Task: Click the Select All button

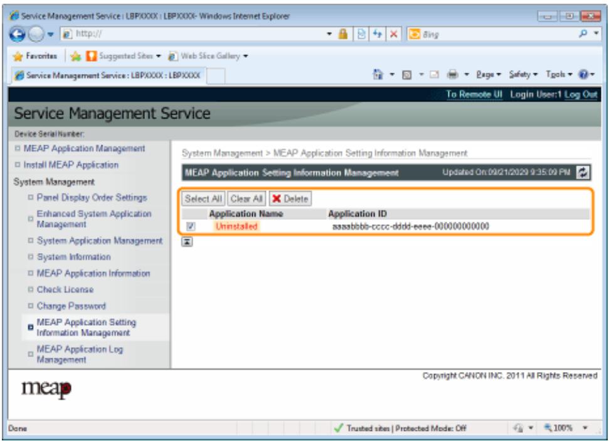Action: click(x=203, y=199)
